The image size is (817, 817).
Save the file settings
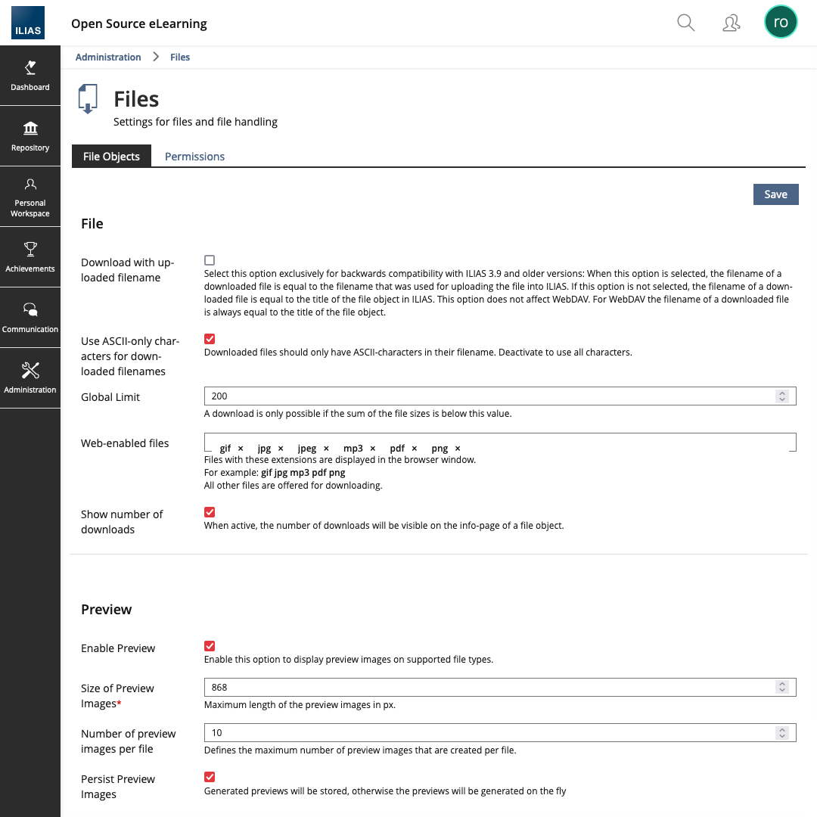775,194
